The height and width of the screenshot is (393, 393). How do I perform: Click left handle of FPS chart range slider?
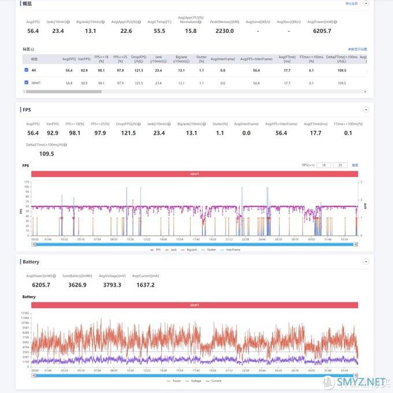pos(34,244)
